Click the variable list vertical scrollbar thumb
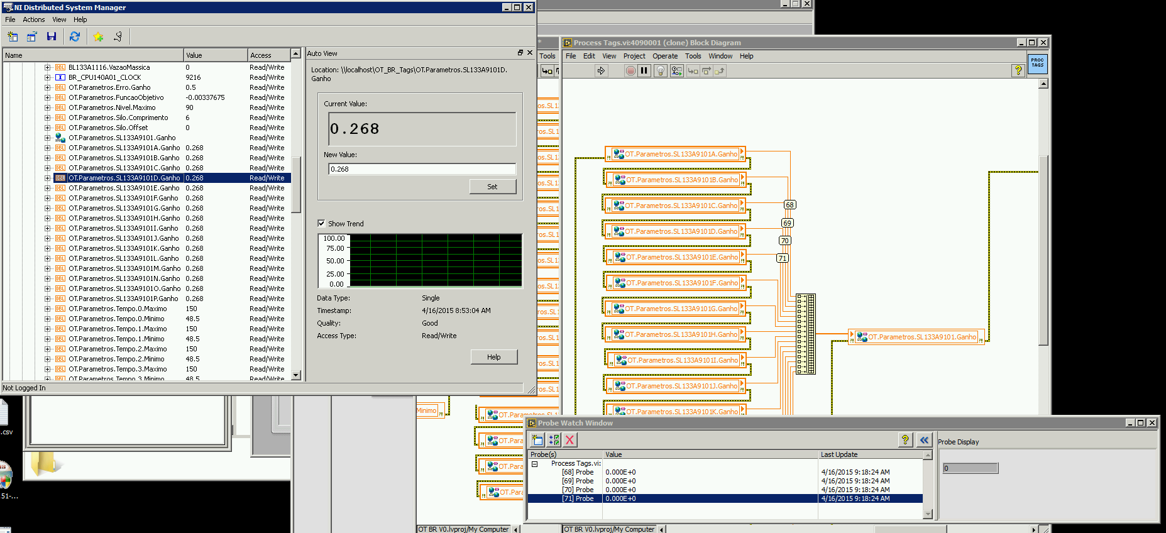The height and width of the screenshot is (533, 1166). point(296,185)
